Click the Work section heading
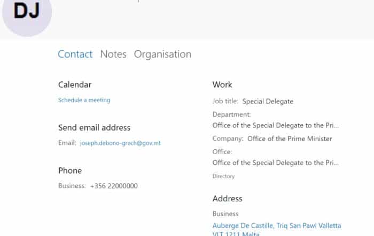 222,85
